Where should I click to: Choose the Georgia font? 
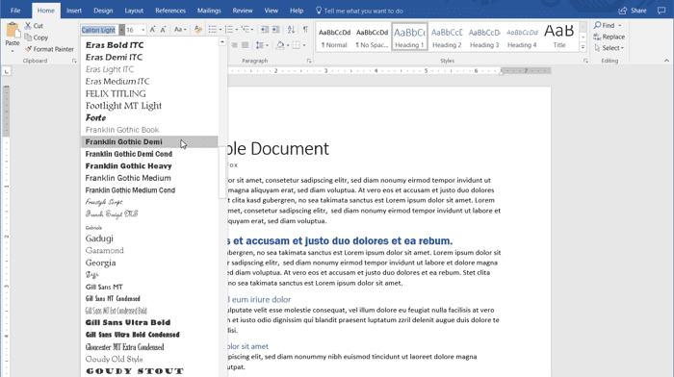tap(149, 263)
